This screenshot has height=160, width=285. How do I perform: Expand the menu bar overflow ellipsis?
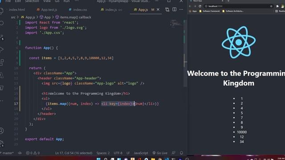pyautogui.click(x=77, y=1)
